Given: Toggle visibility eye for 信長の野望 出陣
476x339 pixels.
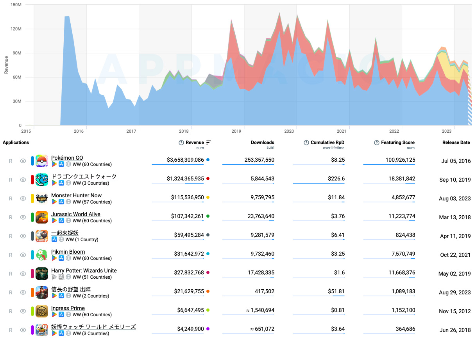Looking at the screenshot, I should click(23, 292).
